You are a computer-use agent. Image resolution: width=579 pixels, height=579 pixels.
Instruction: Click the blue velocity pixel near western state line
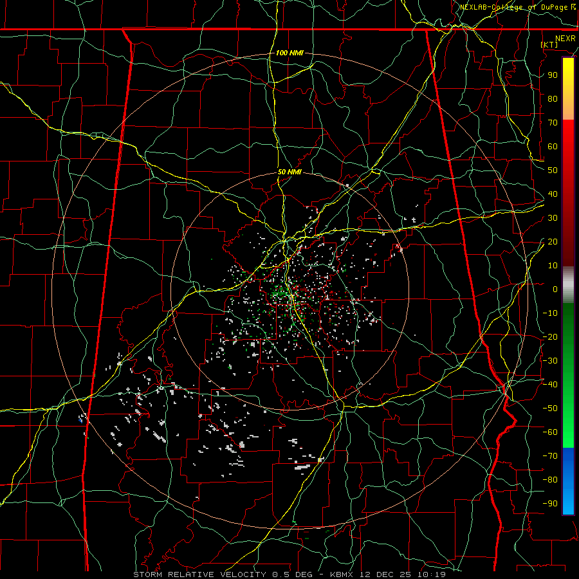tap(80, 420)
